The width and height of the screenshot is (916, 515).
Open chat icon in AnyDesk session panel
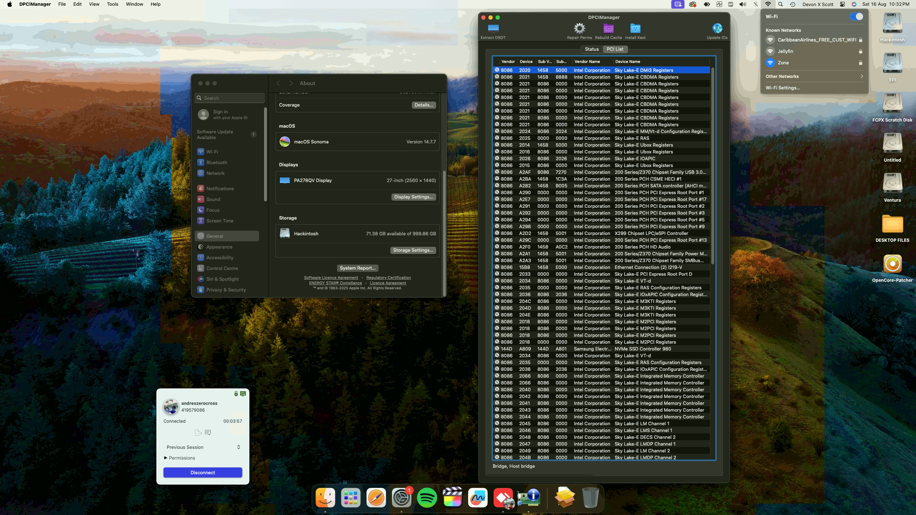(208, 432)
